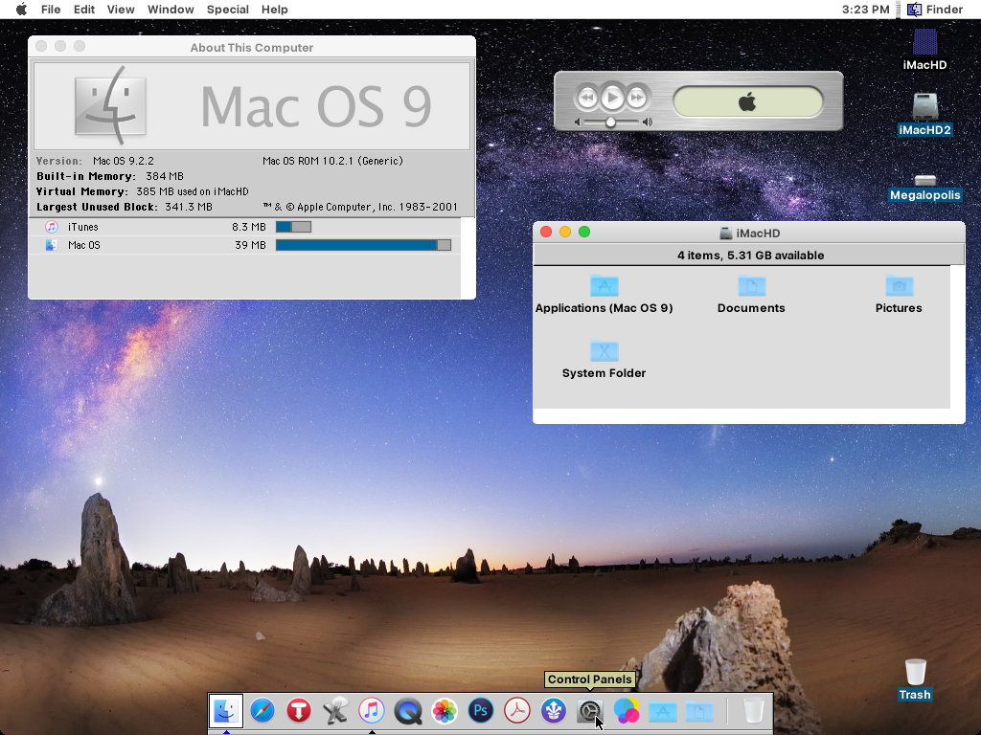Click 'Mac OS ROM 10.2.1 (Generic)' text

[x=332, y=161]
